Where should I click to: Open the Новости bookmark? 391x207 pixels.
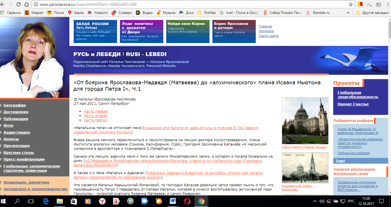click(x=98, y=13)
